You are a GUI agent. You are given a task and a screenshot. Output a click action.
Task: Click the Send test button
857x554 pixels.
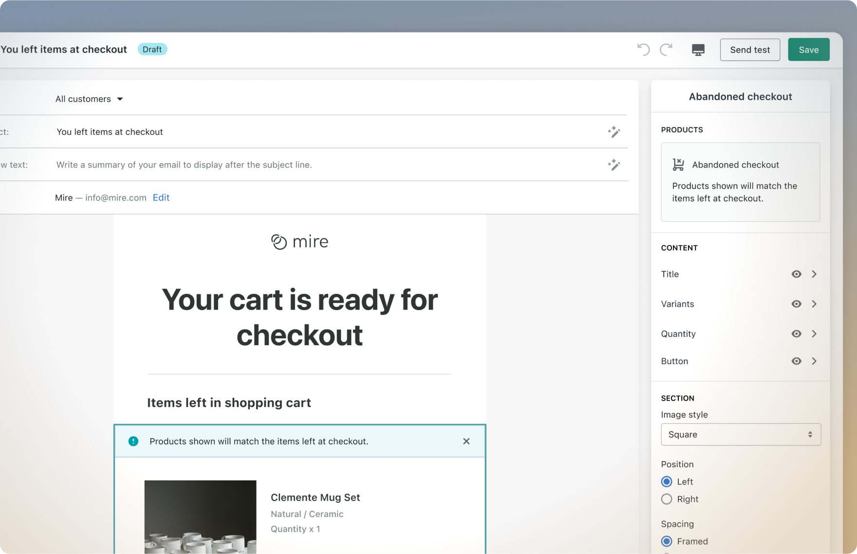(x=749, y=50)
